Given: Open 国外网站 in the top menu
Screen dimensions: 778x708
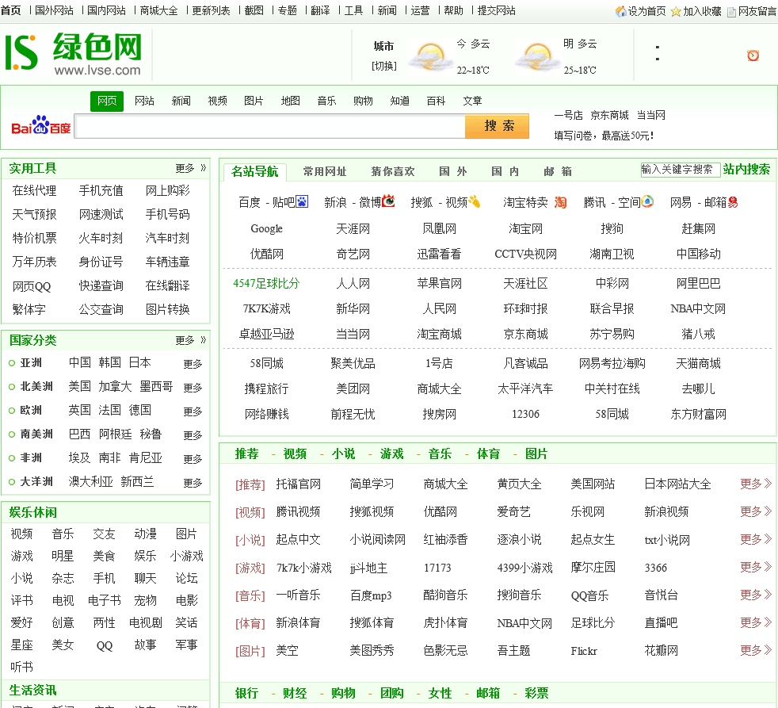Looking at the screenshot, I should pyautogui.click(x=54, y=11).
